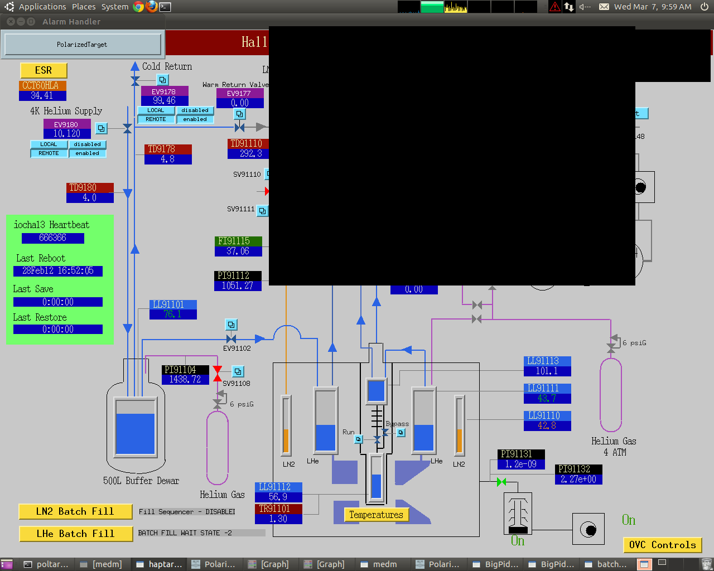Viewport: 714px width, 571px height.
Task: Open related display icon above EV91102
Action: [x=231, y=325]
